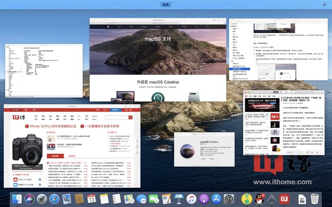Open the Messages app in dock
The height and width of the screenshot is (207, 332).
click(141, 199)
